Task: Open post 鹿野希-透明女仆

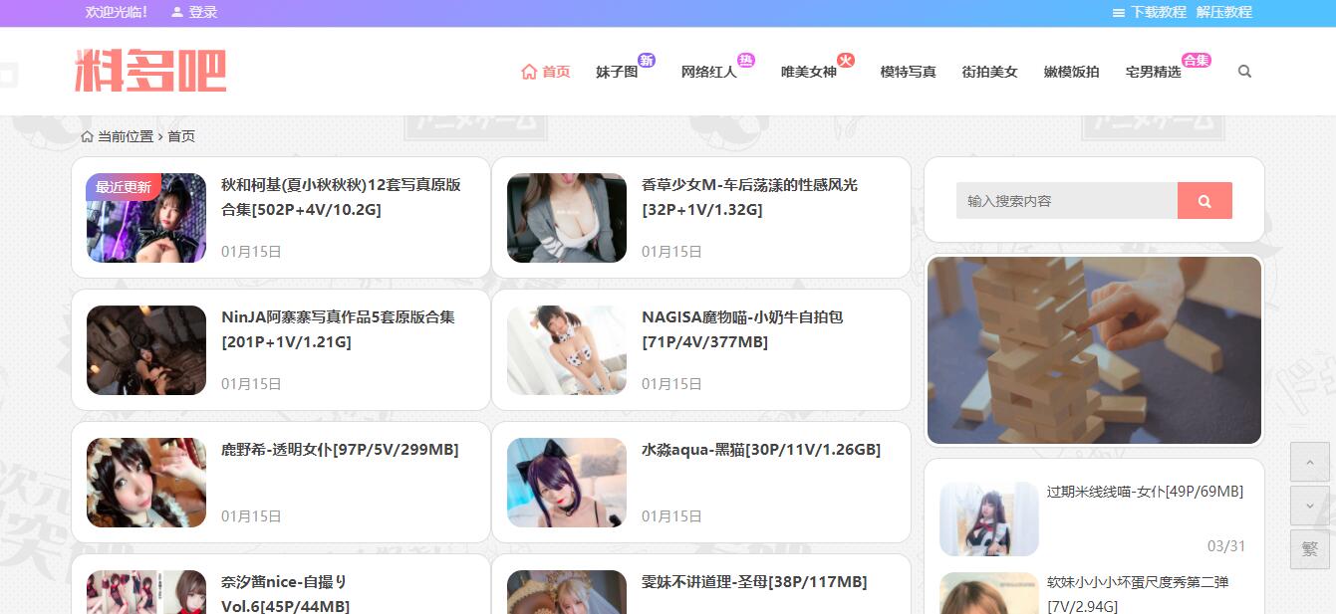Action: tap(340, 450)
